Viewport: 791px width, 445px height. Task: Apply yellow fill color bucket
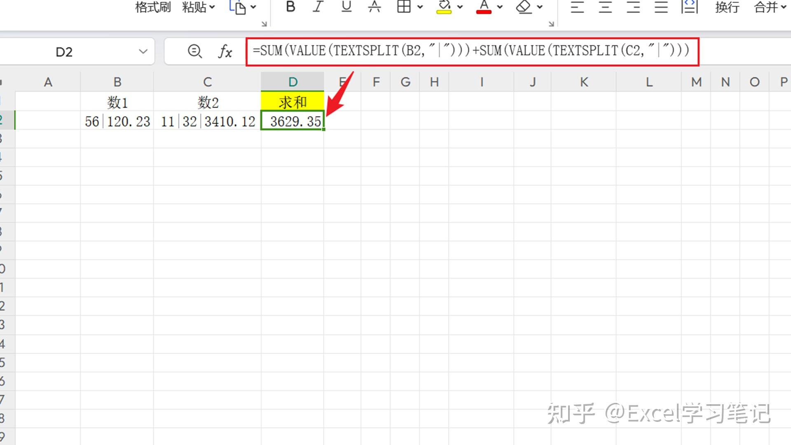(444, 7)
